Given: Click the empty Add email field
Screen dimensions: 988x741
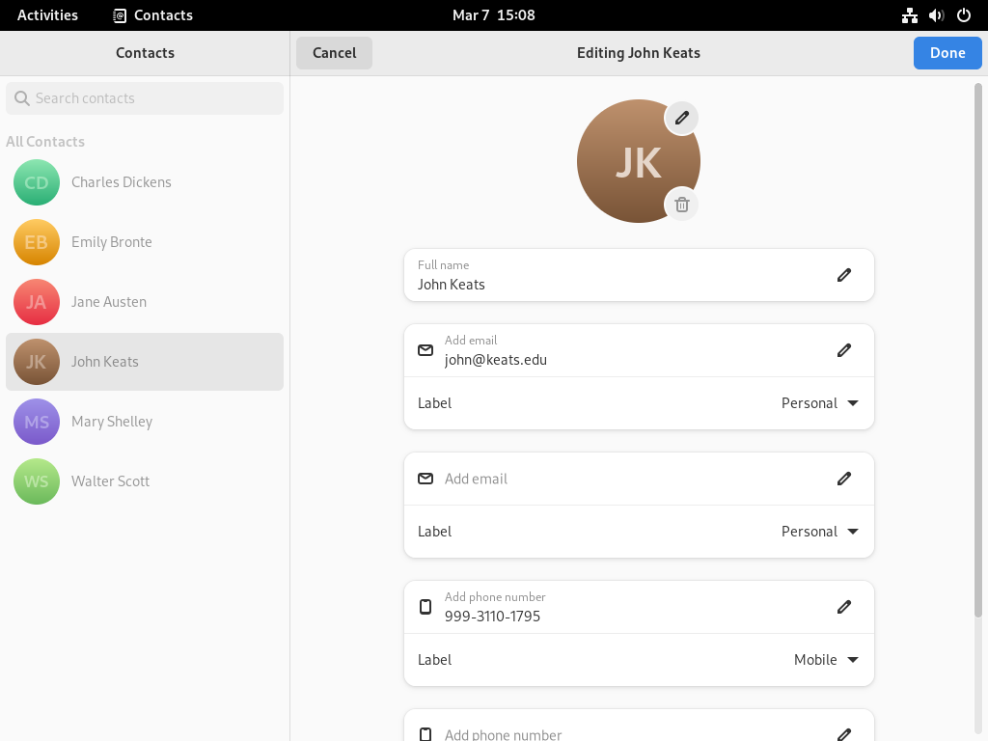Looking at the screenshot, I should click(639, 479).
